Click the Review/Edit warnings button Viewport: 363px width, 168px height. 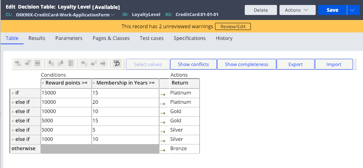[x=233, y=26]
